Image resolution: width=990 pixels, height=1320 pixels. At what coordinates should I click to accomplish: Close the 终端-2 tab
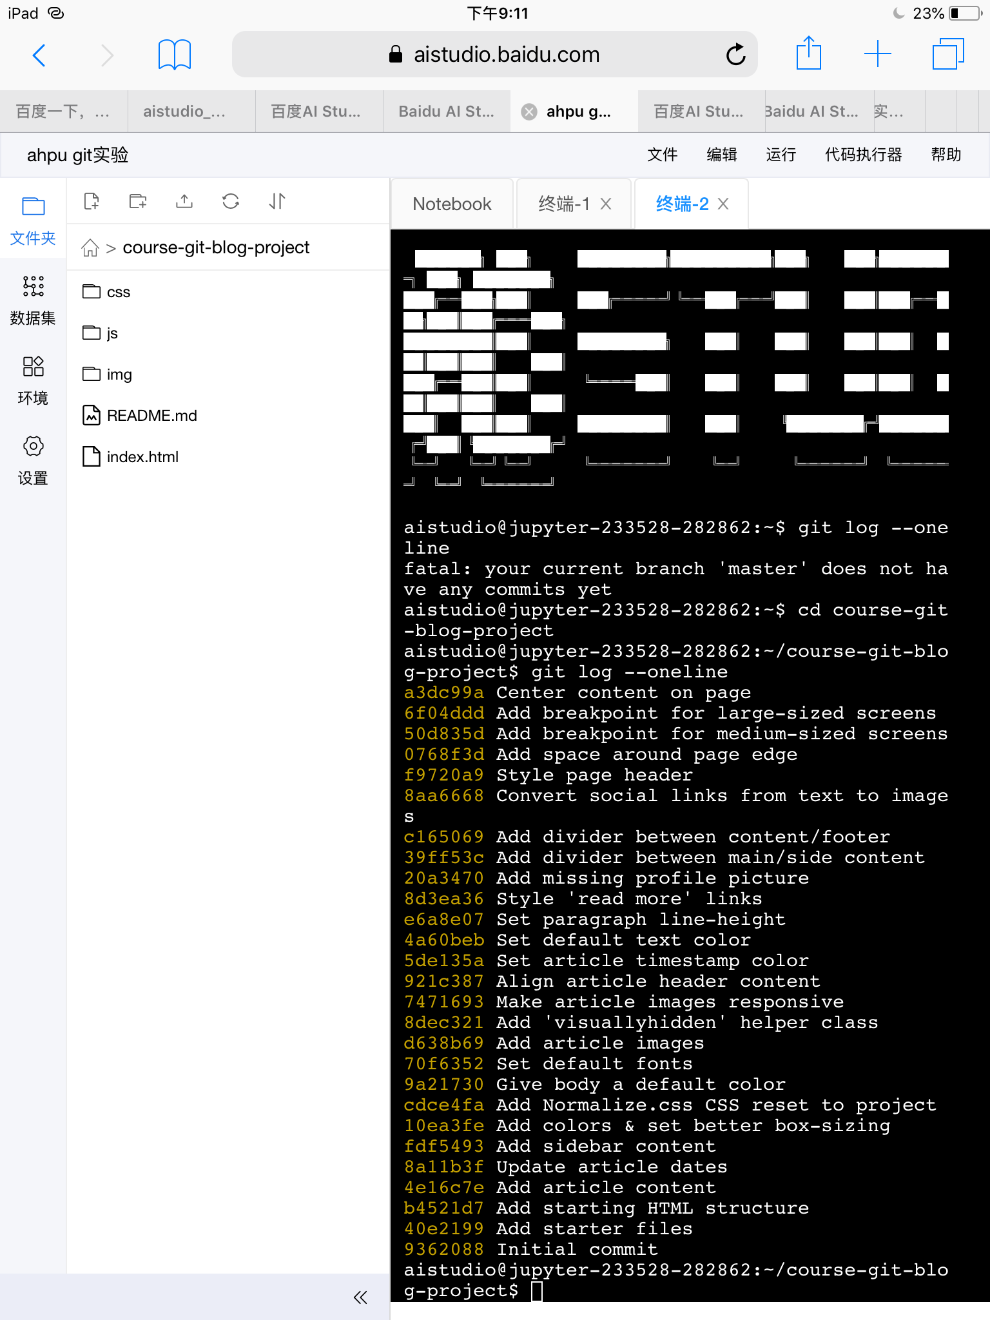pos(723,204)
